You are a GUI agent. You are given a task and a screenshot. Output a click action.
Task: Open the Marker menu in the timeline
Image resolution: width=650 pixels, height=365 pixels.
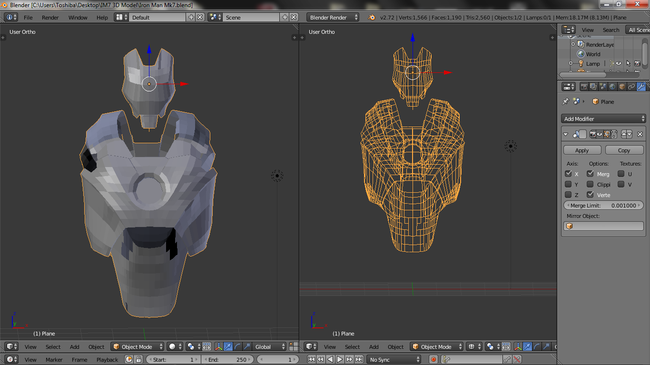[x=54, y=360]
